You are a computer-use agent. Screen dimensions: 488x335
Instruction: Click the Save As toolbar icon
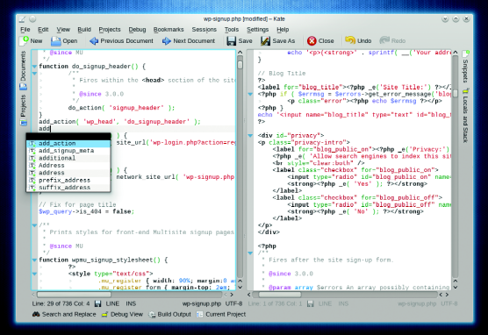265,41
